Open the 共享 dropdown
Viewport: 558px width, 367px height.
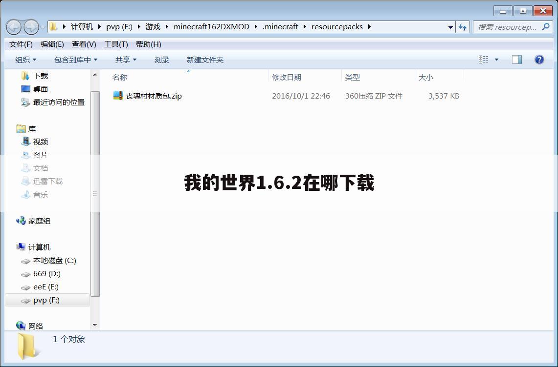(x=126, y=60)
